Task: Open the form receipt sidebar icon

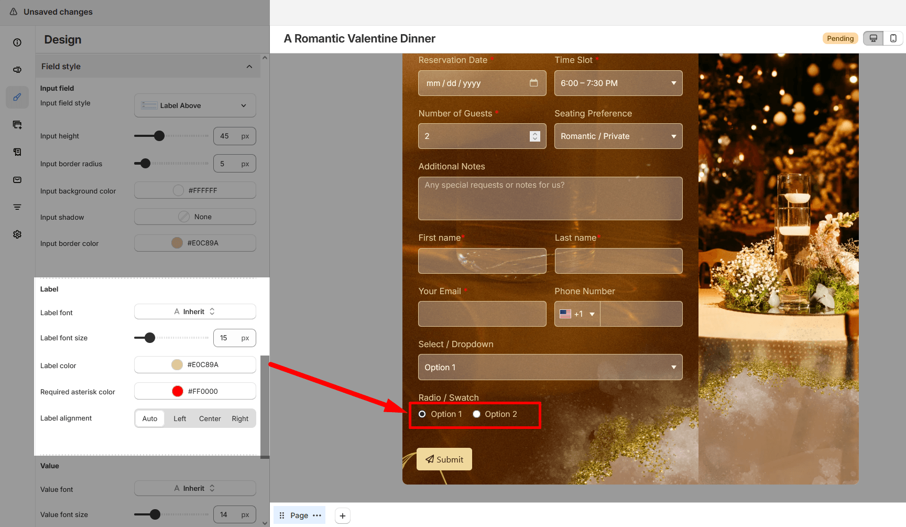Action: pyautogui.click(x=17, y=152)
